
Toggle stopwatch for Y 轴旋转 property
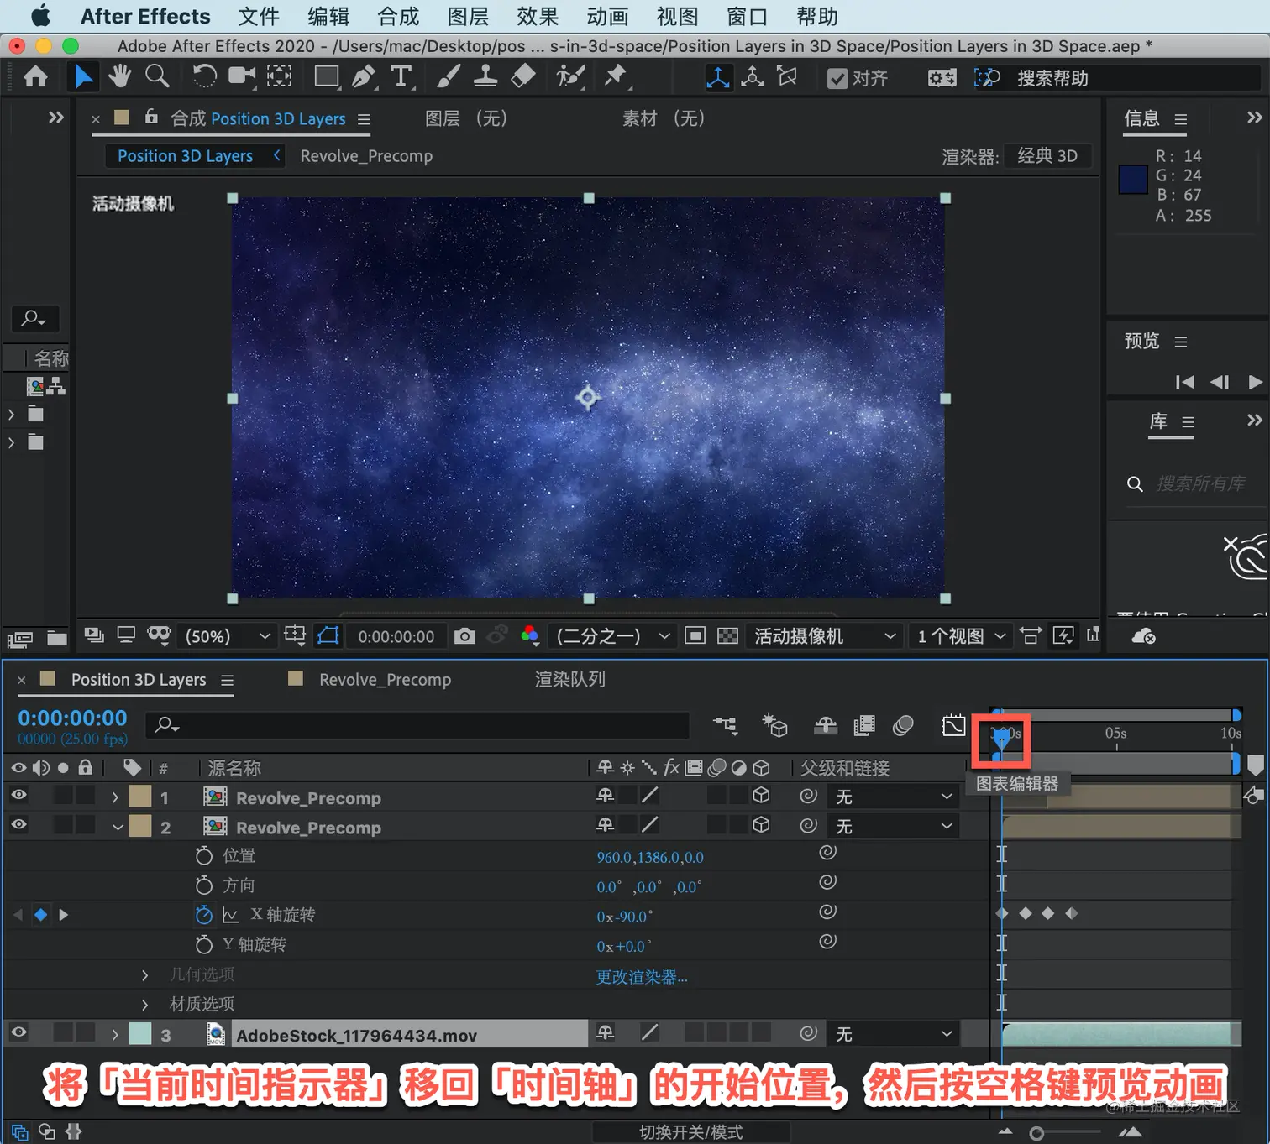tap(203, 945)
